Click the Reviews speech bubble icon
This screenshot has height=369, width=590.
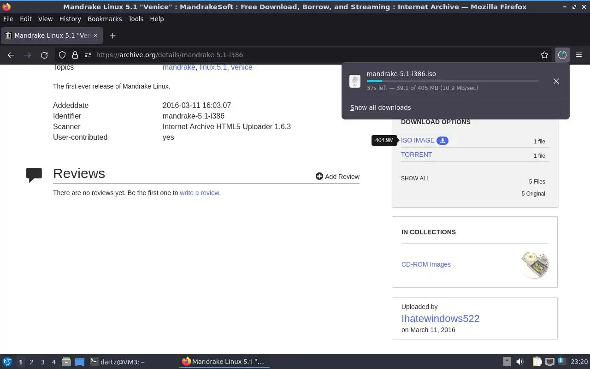click(x=34, y=175)
